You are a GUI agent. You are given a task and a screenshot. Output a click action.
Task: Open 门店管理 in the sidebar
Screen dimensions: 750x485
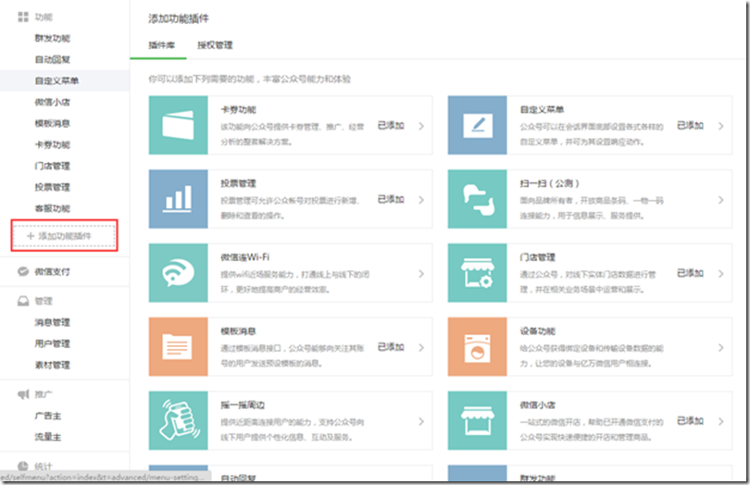click(52, 166)
